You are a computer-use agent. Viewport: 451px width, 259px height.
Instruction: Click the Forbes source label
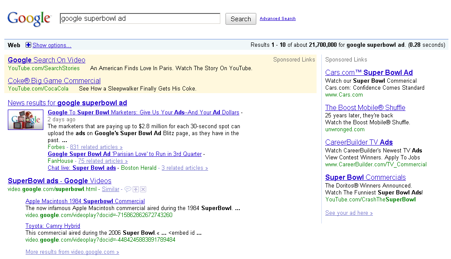coord(56,147)
